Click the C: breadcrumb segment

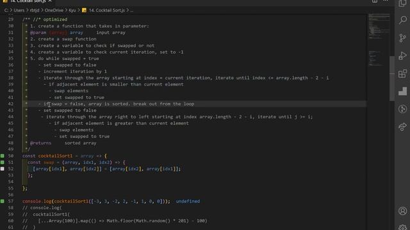pos(6,10)
